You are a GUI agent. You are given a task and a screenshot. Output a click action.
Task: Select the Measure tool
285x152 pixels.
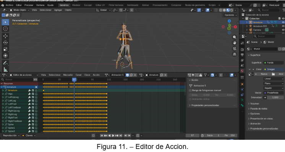5,70
